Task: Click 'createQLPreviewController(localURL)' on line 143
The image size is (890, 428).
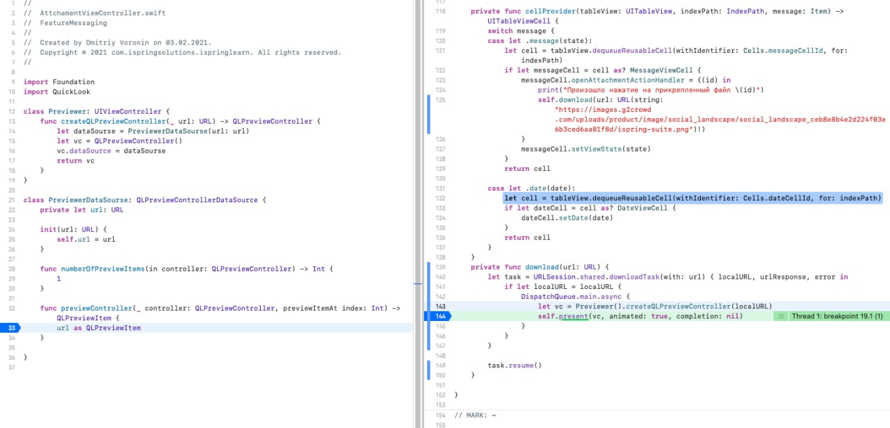Action: pyautogui.click(x=697, y=306)
